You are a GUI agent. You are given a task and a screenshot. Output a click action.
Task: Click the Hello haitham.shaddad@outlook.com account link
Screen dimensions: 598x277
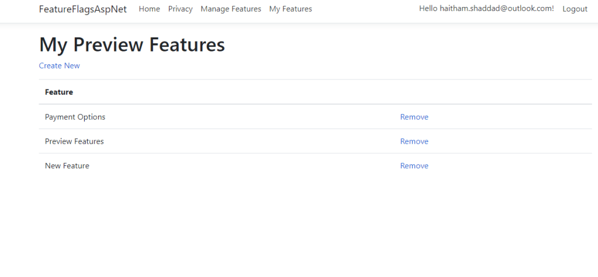[486, 9]
